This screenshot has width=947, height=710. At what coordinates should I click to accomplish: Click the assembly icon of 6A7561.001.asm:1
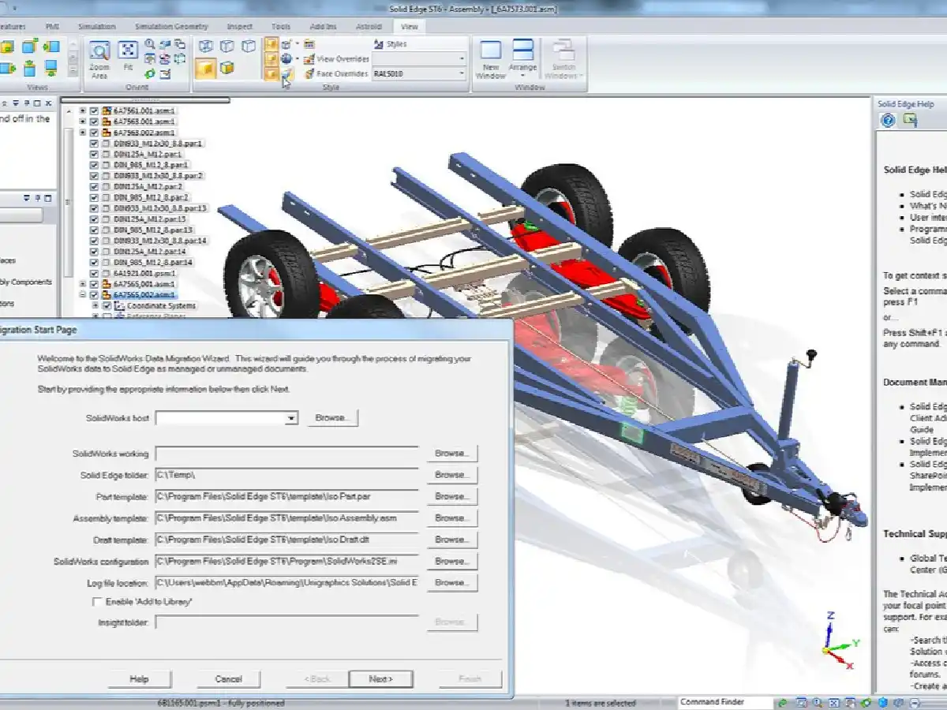tap(107, 111)
